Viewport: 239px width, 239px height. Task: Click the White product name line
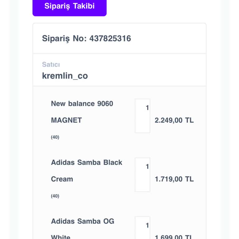point(61,237)
